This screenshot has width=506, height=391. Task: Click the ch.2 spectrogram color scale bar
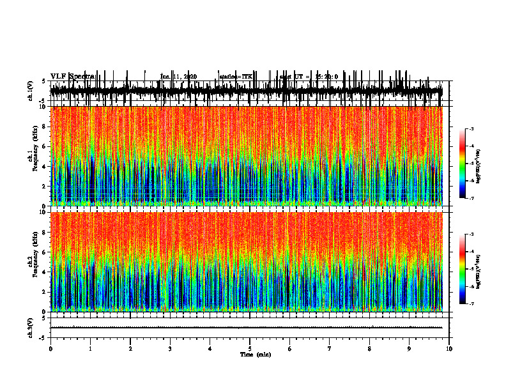click(x=463, y=269)
